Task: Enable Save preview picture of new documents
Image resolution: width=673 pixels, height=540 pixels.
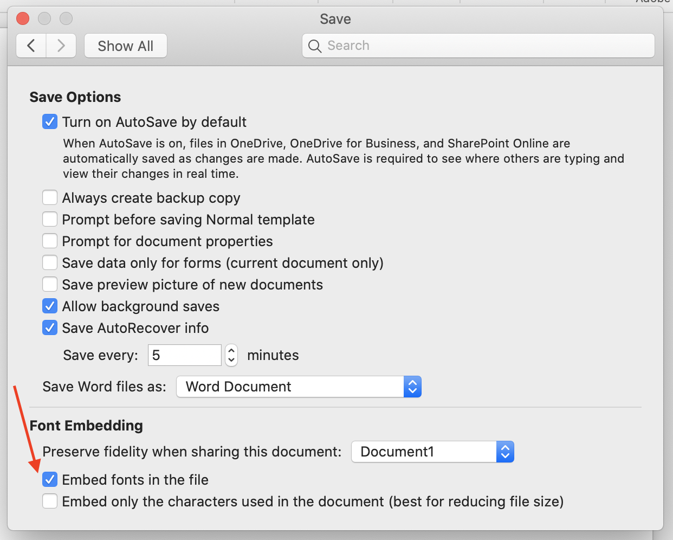Action: [x=50, y=284]
